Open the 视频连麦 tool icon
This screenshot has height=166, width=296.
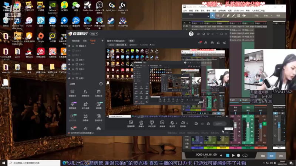click(72, 106)
